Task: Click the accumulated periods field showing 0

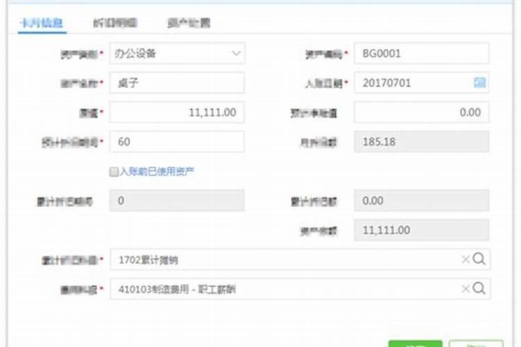Action: pos(176,201)
